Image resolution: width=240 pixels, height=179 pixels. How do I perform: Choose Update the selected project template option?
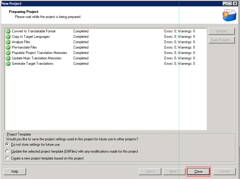(7, 151)
